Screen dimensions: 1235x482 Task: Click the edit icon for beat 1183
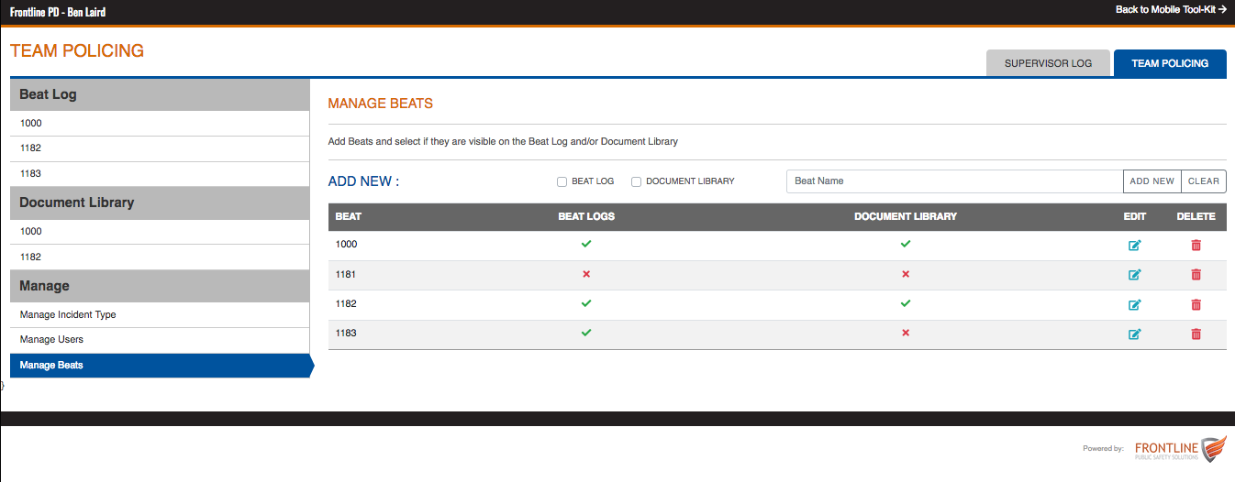pyautogui.click(x=1134, y=334)
